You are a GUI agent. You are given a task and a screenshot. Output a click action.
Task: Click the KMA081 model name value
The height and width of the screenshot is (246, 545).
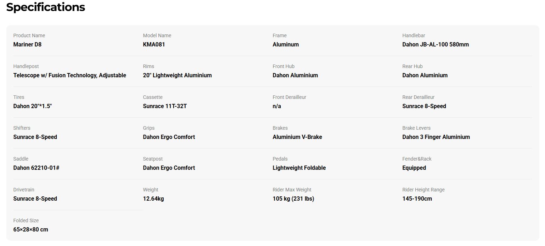click(x=154, y=45)
